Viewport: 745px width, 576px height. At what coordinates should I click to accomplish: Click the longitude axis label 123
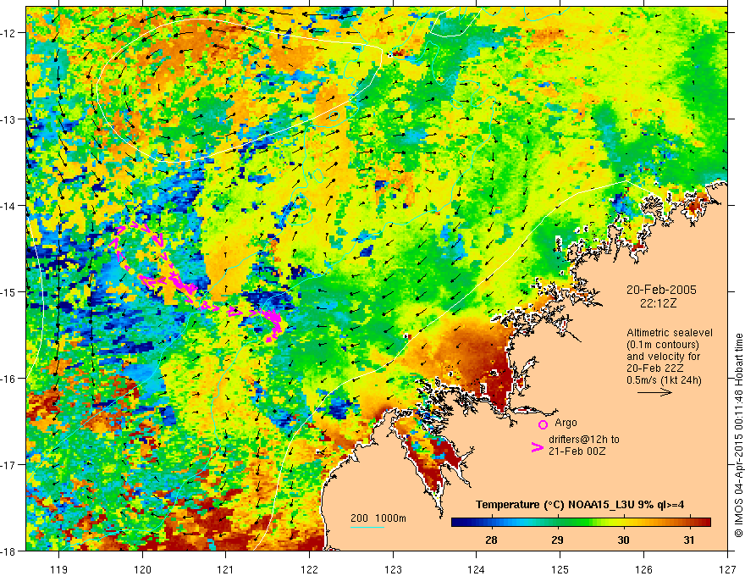(393, 569)
